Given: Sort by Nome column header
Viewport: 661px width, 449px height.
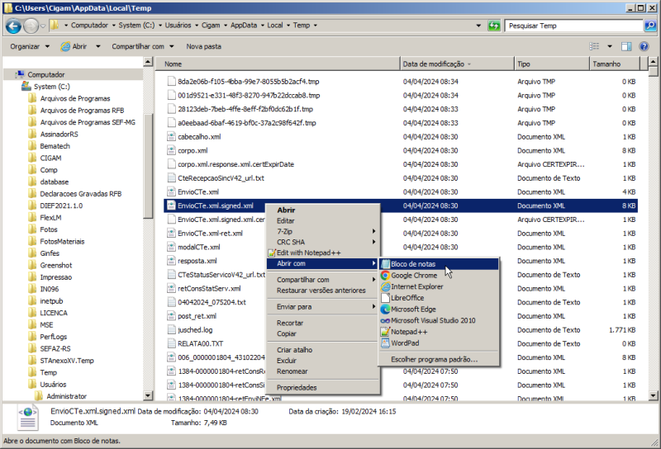Looking at the screenshot, I should [x=278, y=64].
